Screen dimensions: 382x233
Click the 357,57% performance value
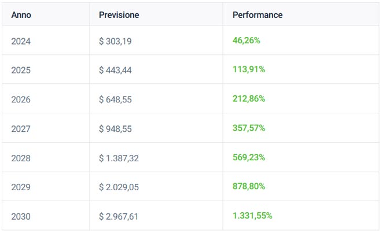pyautogui.click(x=249, y=128)
